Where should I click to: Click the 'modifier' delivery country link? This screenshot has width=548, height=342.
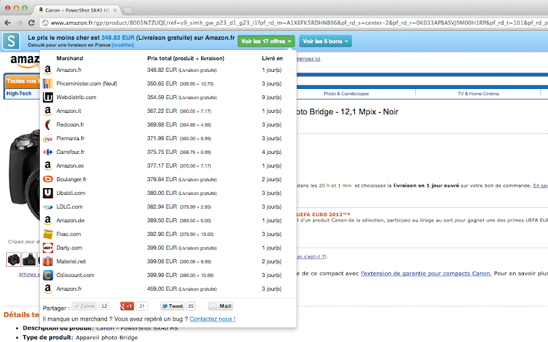pyautogui.click(x=123, y=45)
